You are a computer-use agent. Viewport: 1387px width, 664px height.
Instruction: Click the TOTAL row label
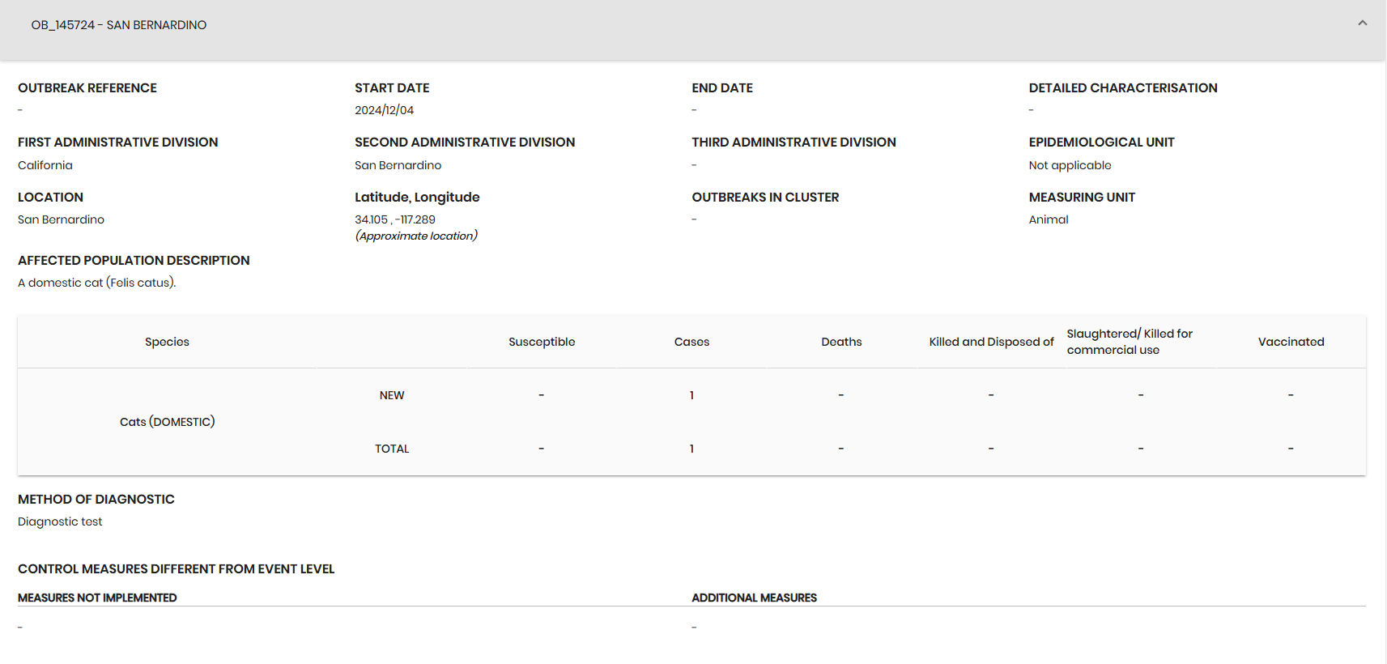pos(392,449)
